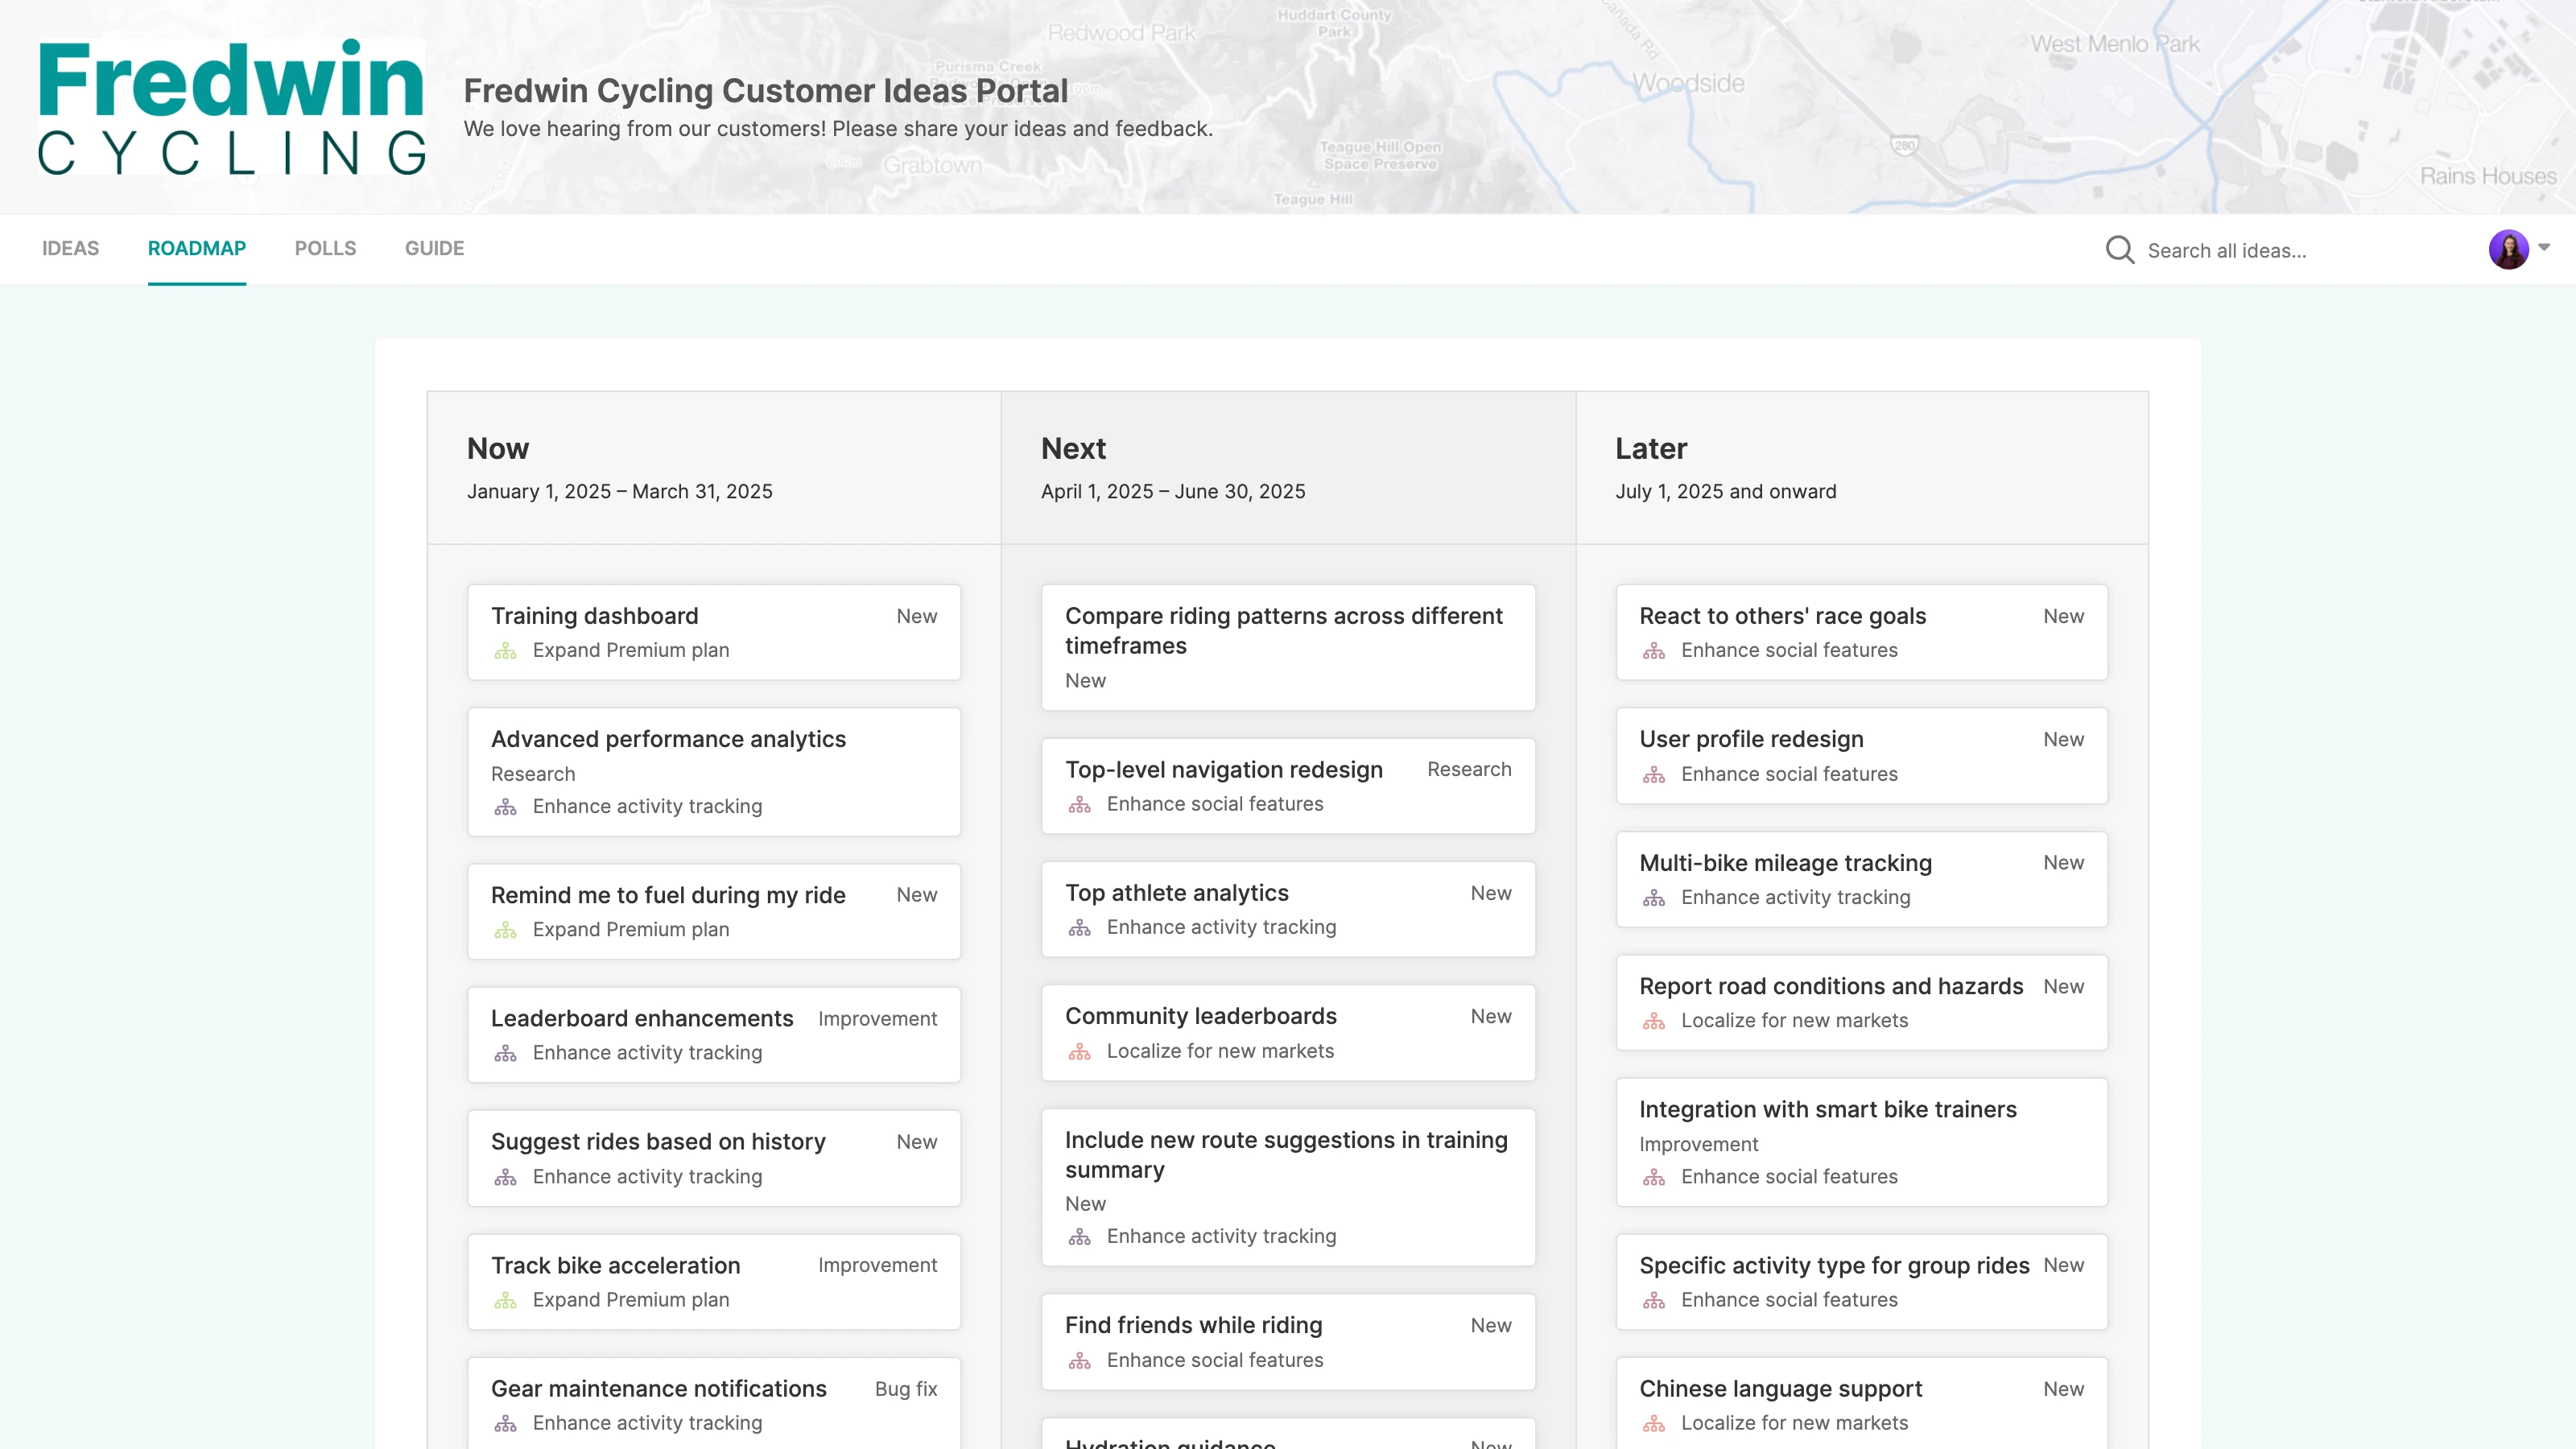Switch to the Ideas tab
2576x1449 pixels.
tap(70, 248)
